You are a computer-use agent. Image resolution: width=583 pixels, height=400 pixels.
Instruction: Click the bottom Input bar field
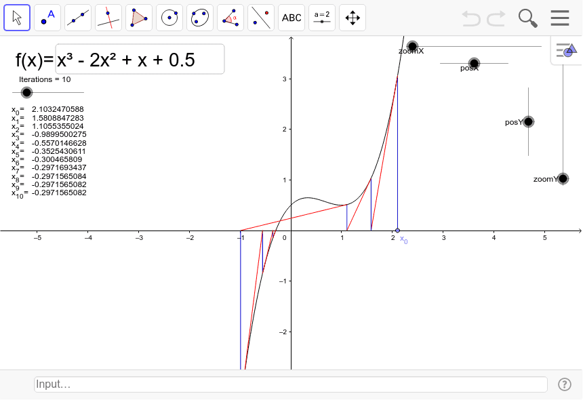coord(291,384)
